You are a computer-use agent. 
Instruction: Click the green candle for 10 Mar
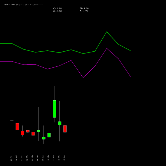tap(49, 135)
